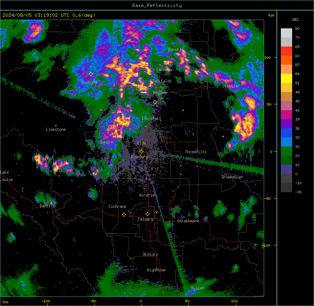This screenshot has height=306, width=314.
Task: Click the Airdrie city label
Action: (147, 195)
